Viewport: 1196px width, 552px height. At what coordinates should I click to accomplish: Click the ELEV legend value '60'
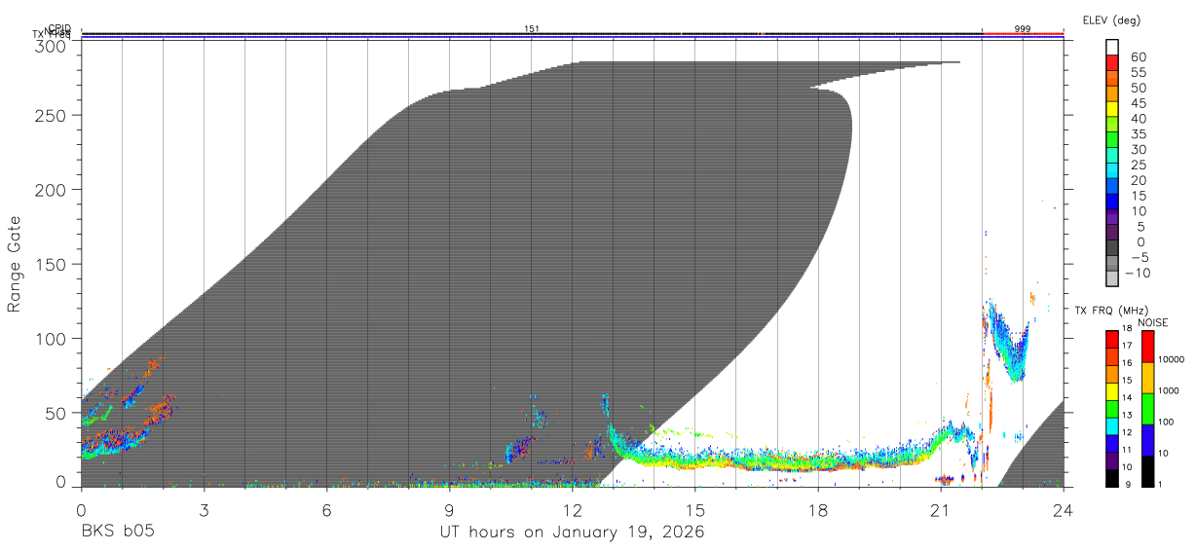coord(1137,57)
